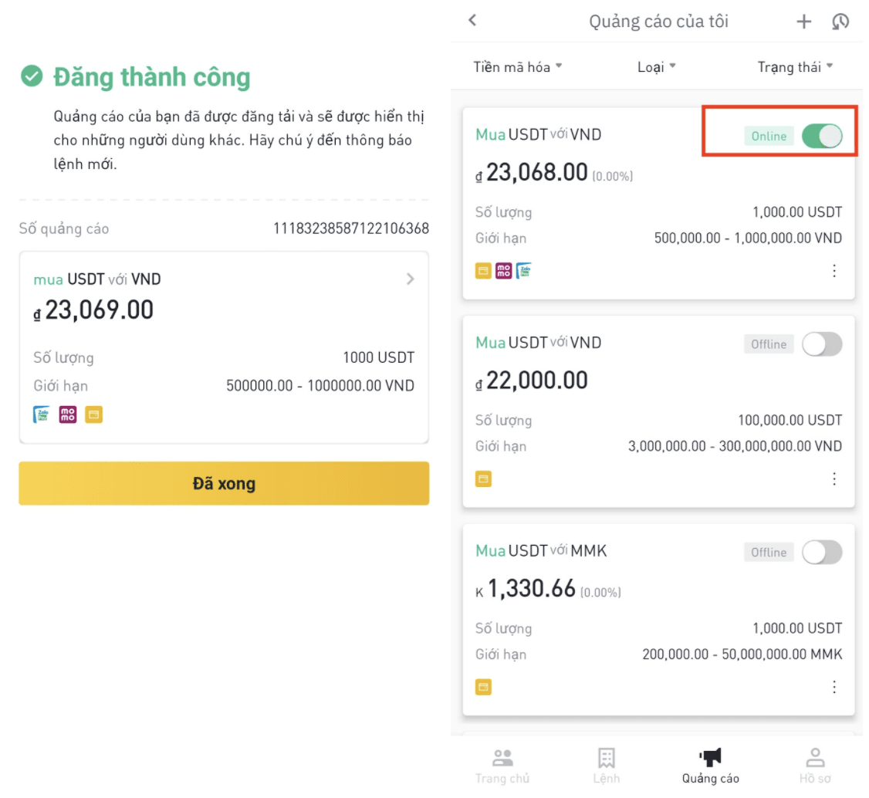Open the Tiền mã hóa filter dropdown
Viewport: 869px width, 798px height.
click(x=518, y=67)
